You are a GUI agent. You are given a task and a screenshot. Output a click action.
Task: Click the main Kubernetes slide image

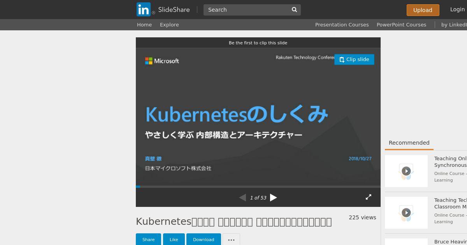258,117
